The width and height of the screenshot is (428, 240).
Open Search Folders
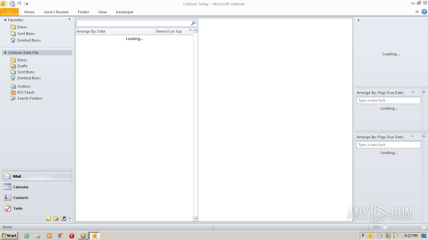[30, 98]
